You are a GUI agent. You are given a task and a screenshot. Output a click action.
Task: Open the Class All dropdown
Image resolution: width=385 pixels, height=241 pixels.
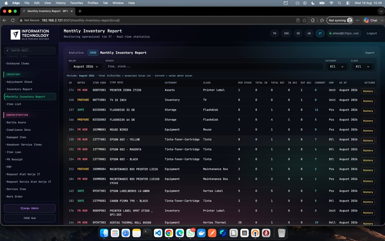pos(363,66)
